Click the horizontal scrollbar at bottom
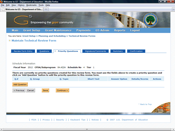The width and height of the screenshot is (175, 131). click(87, 130)
